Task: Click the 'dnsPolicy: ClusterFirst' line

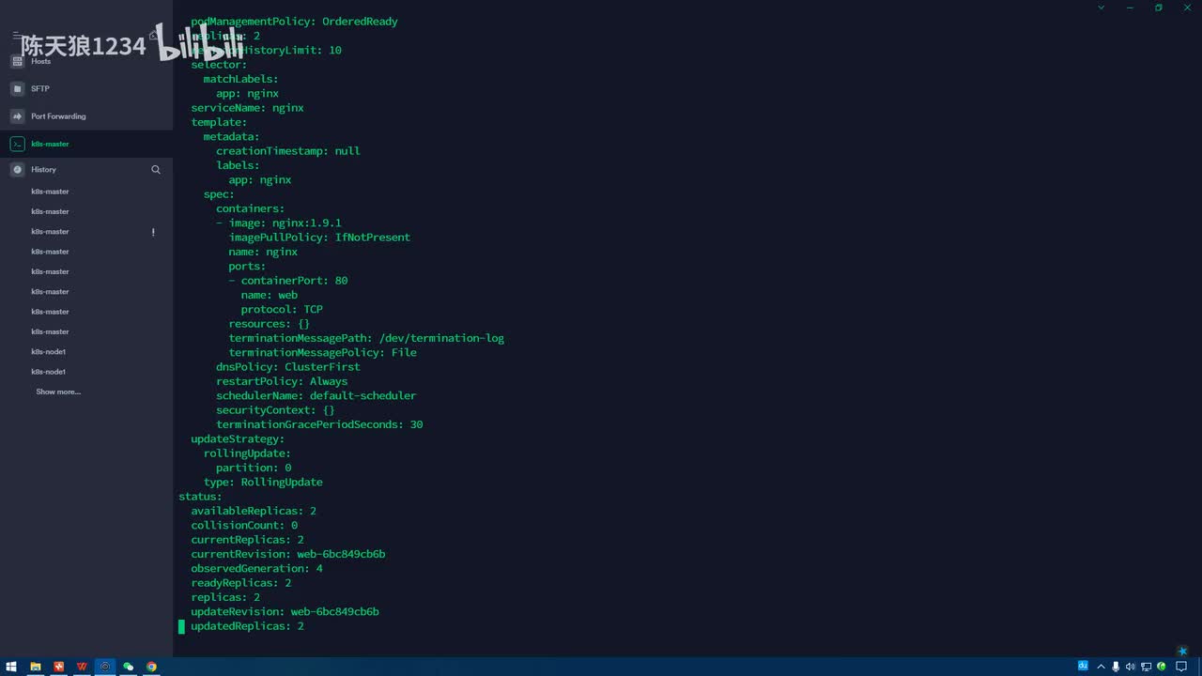Action: pyautogui.click(x=288, y=367)
